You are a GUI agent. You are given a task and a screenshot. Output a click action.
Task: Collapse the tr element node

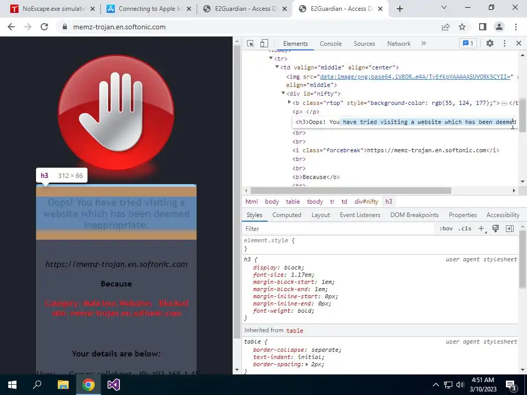coord(271,59)
